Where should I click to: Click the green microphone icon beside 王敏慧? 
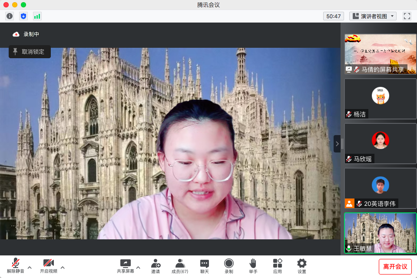point(349,248)
